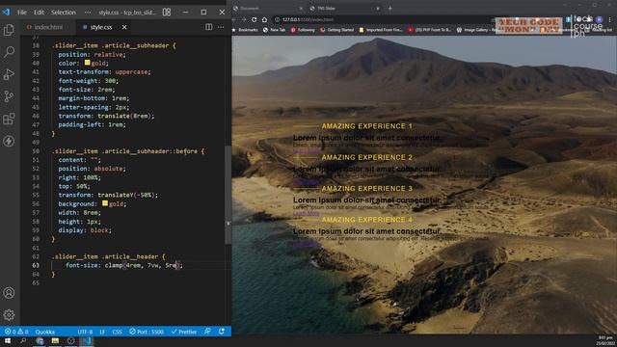Open Windows taskbar search

point(23,340)
